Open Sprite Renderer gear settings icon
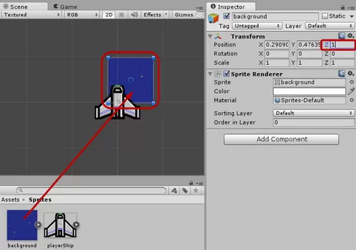 (350, 73)
